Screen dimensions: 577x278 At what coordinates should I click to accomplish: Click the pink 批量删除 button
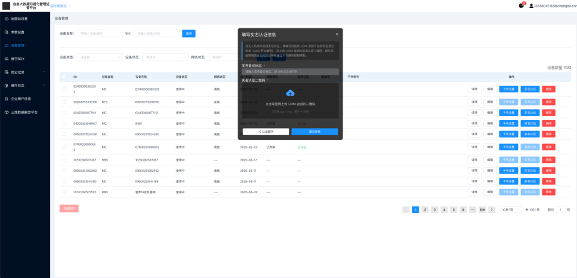point(69,208)
